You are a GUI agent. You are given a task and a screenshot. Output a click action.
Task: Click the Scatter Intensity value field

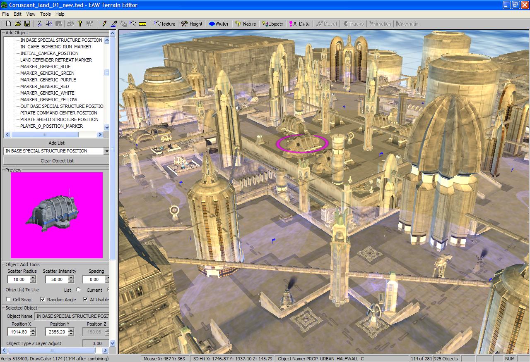coord(57,279)
